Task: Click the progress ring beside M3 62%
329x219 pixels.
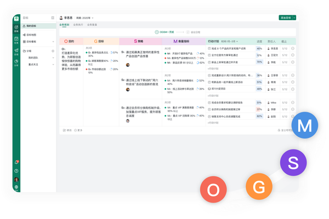Action: 197,62
